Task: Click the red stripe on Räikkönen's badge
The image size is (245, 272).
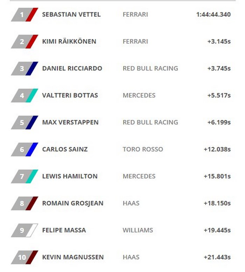Action: point(32,42)
